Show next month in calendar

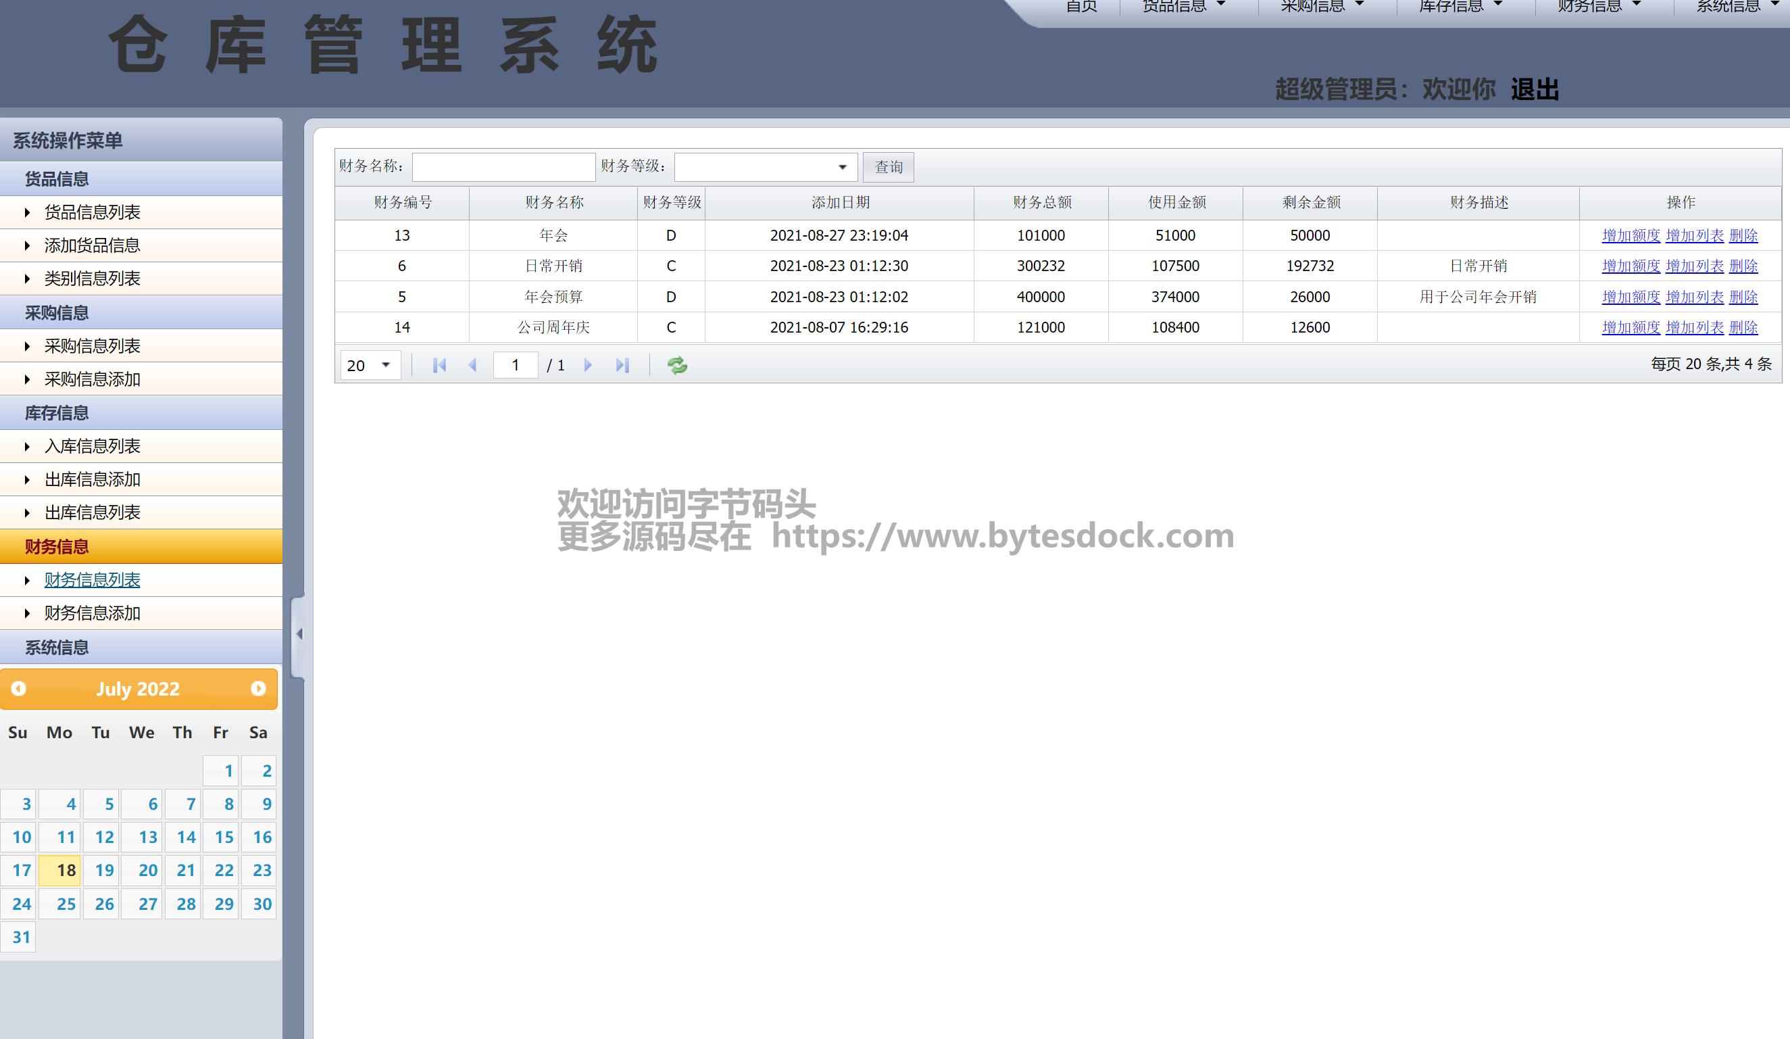pos(258,689)
